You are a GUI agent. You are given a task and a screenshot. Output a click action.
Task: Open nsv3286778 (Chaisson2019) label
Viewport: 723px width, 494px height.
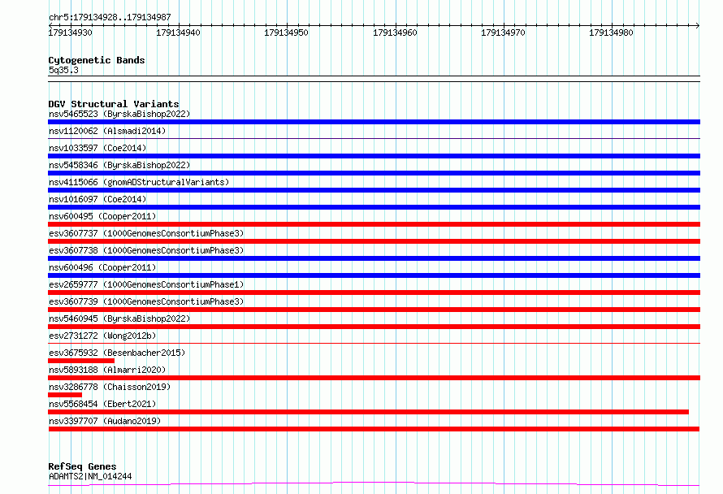(110, 387)
